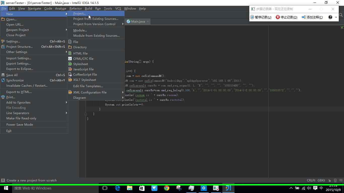Open the Edit menu
This screenshot has width=344, height=193.
12,9
